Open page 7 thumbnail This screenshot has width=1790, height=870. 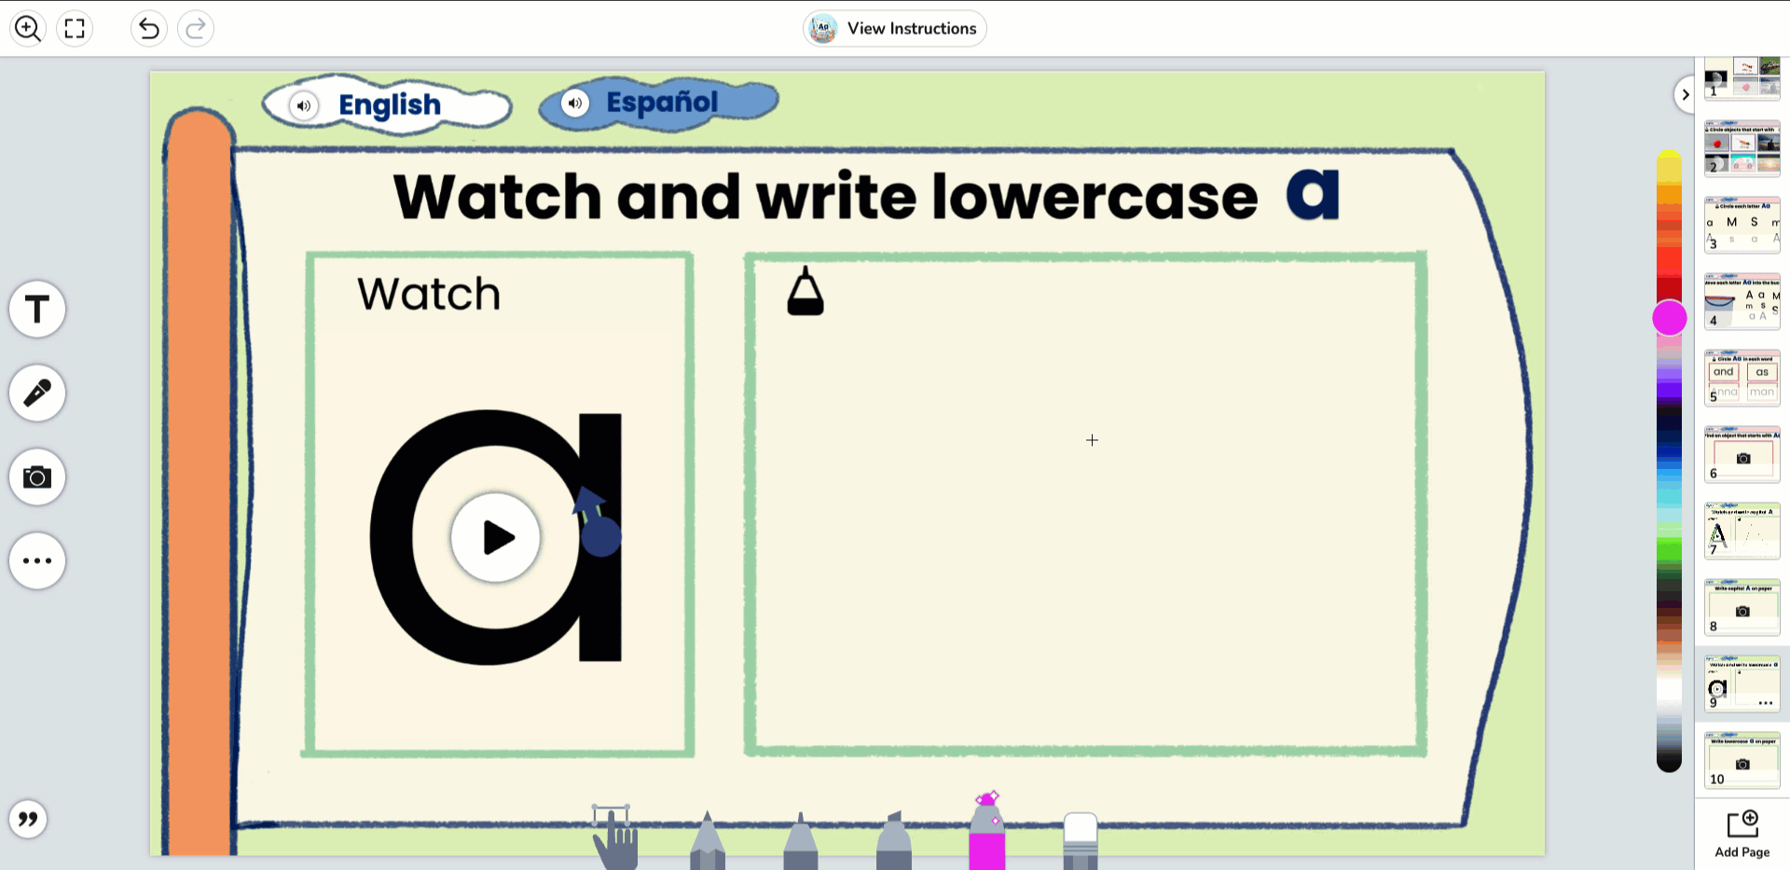click(1742, 531)
